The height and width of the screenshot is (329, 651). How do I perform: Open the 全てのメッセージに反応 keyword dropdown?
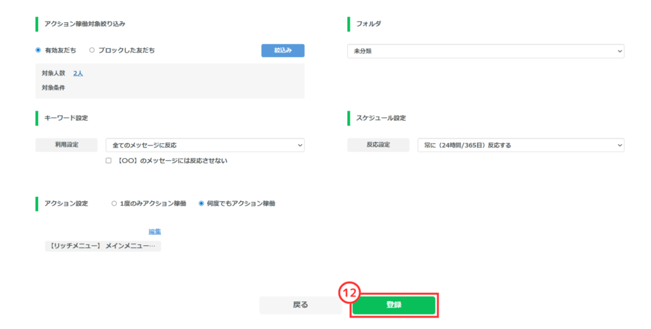click(x=205, y=145)
